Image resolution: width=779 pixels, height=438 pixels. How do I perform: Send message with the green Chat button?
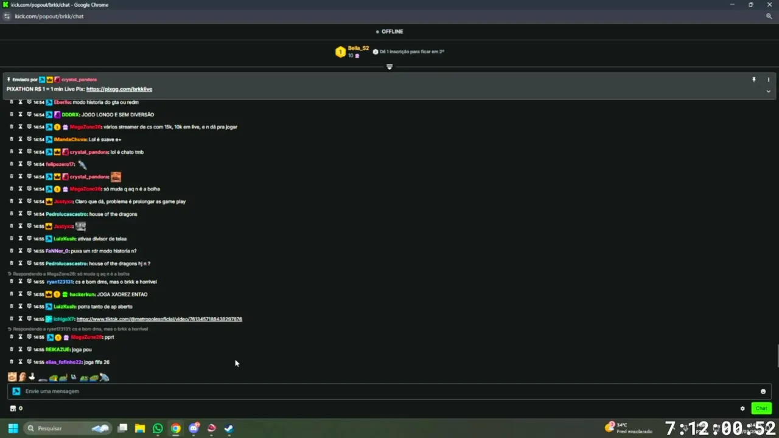pyautogui.click(x=761, y=408)
